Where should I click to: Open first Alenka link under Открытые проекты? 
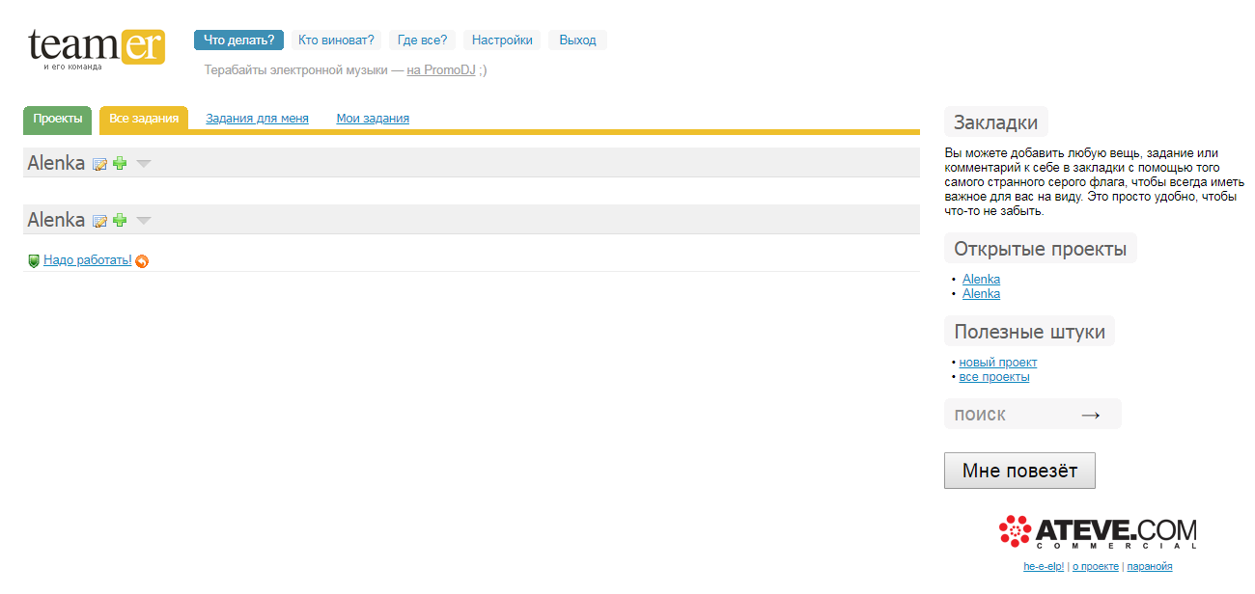[x=981, y=280]
